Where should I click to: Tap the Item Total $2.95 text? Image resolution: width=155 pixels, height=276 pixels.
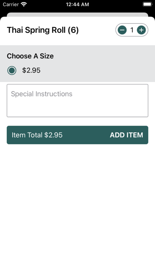click(37, 135)
